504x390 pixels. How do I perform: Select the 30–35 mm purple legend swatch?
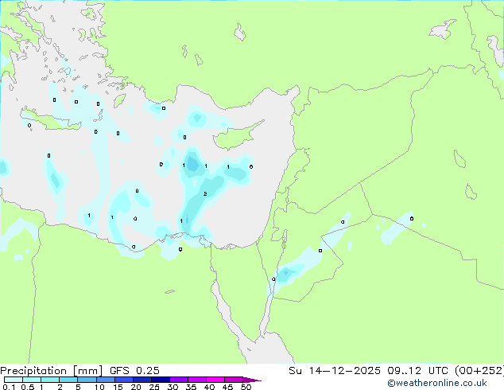pos(178,380)
